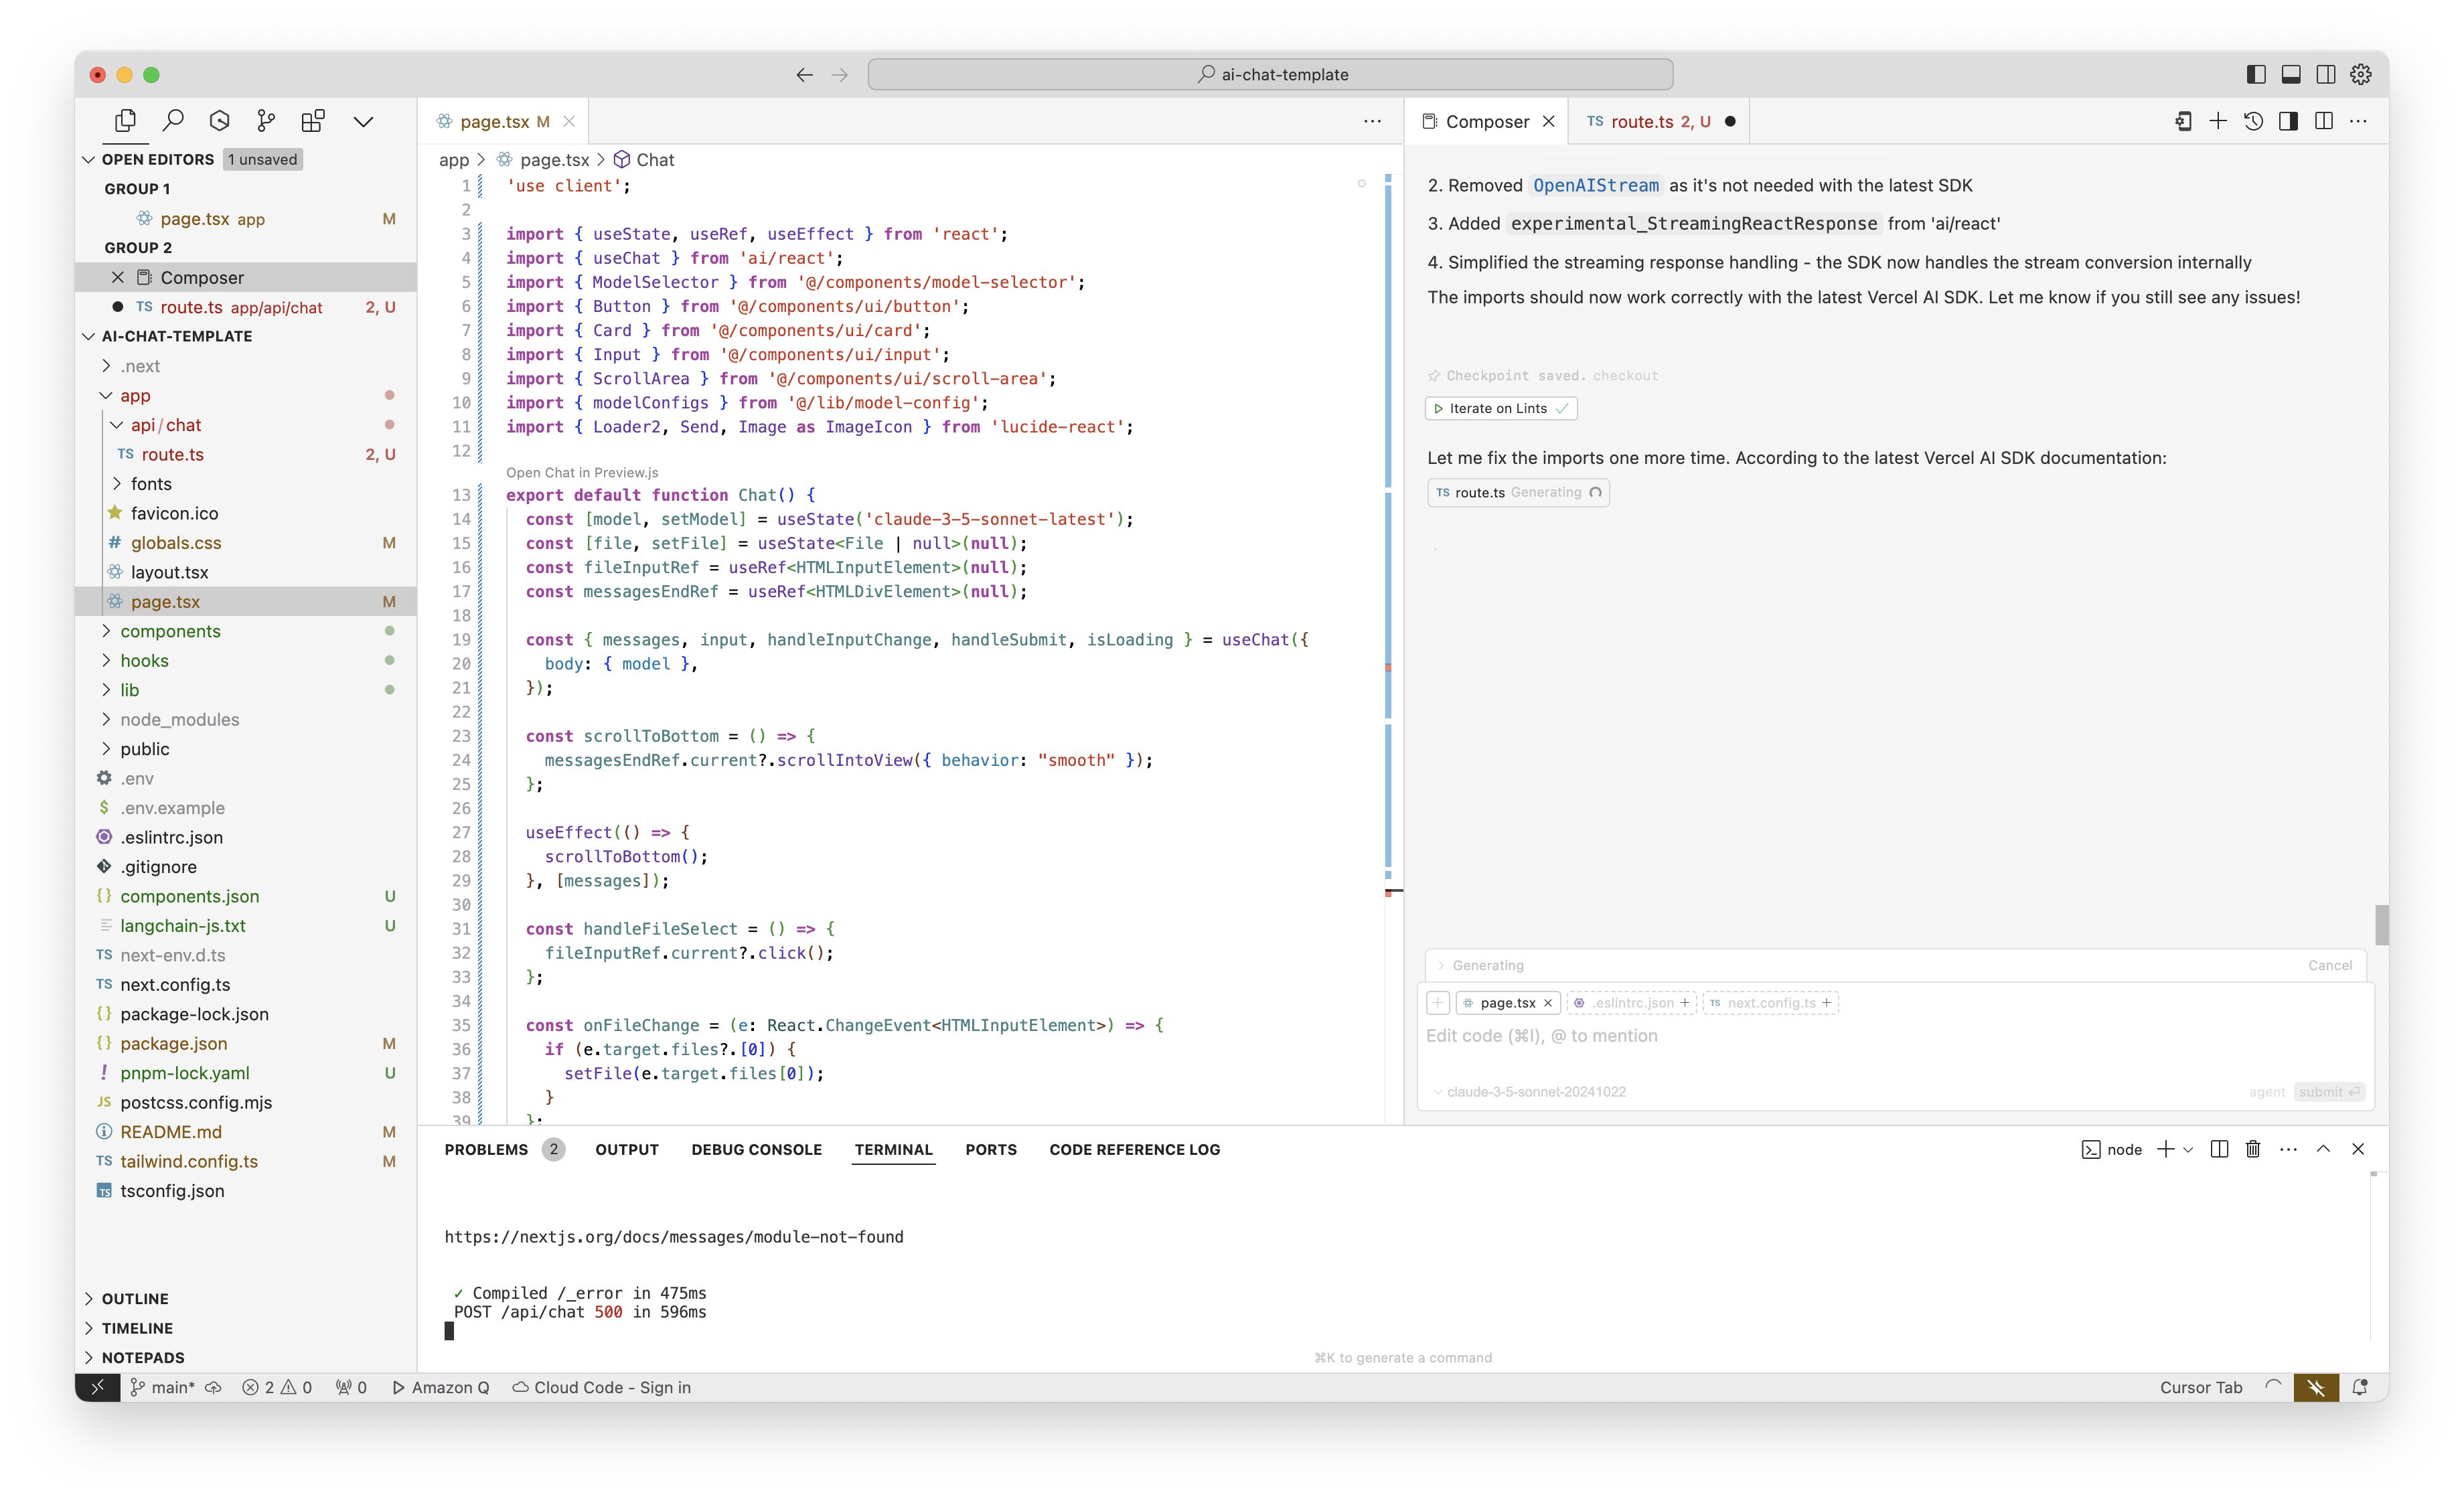Maximize the panel with up chevron
The image size is (2464, 1501).
[x=2323, y=1149]
